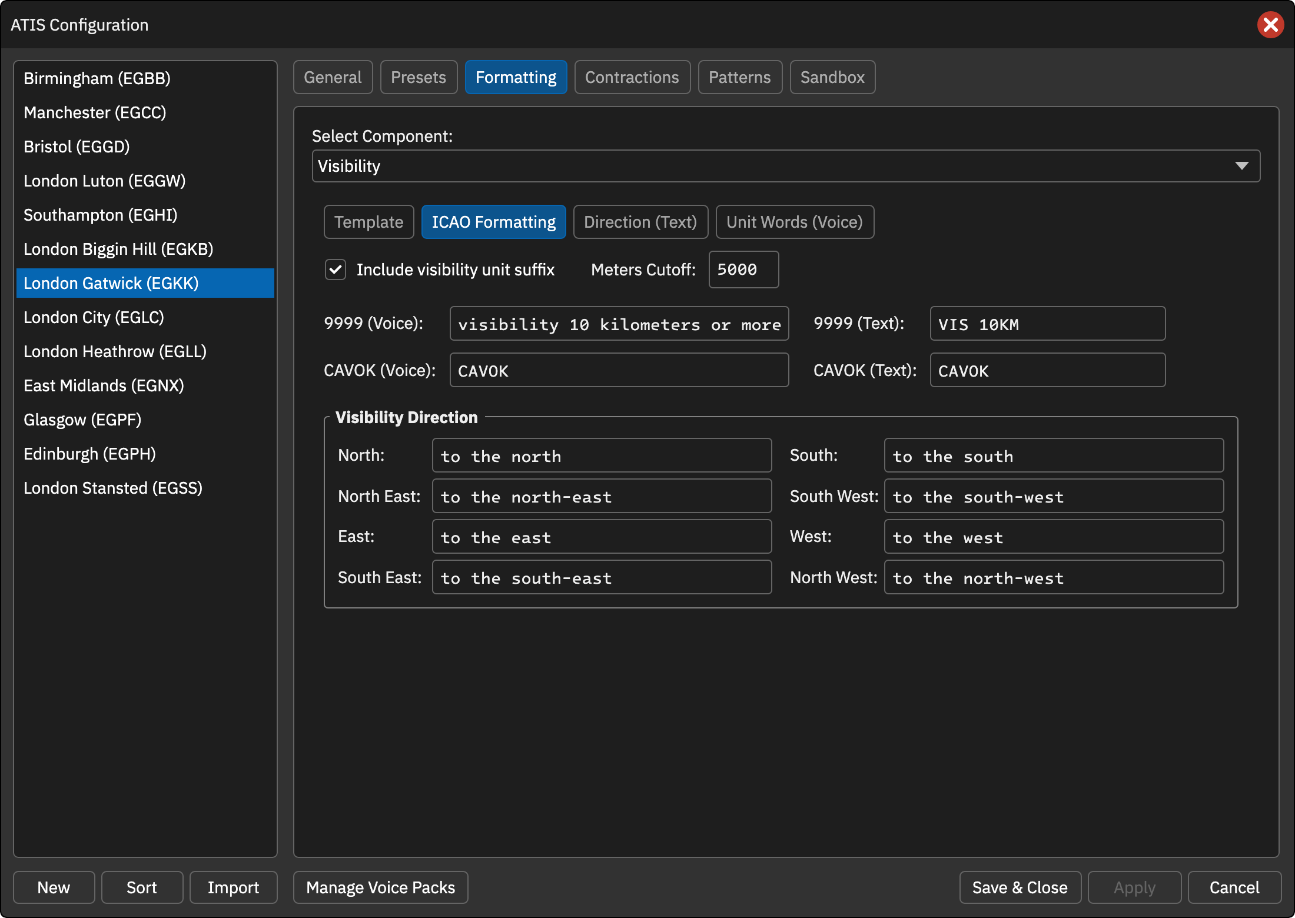This screenshot has height=918, width=1295.
Task: Select the ICAO Formatting sub-tab
Action: point(494,222)
